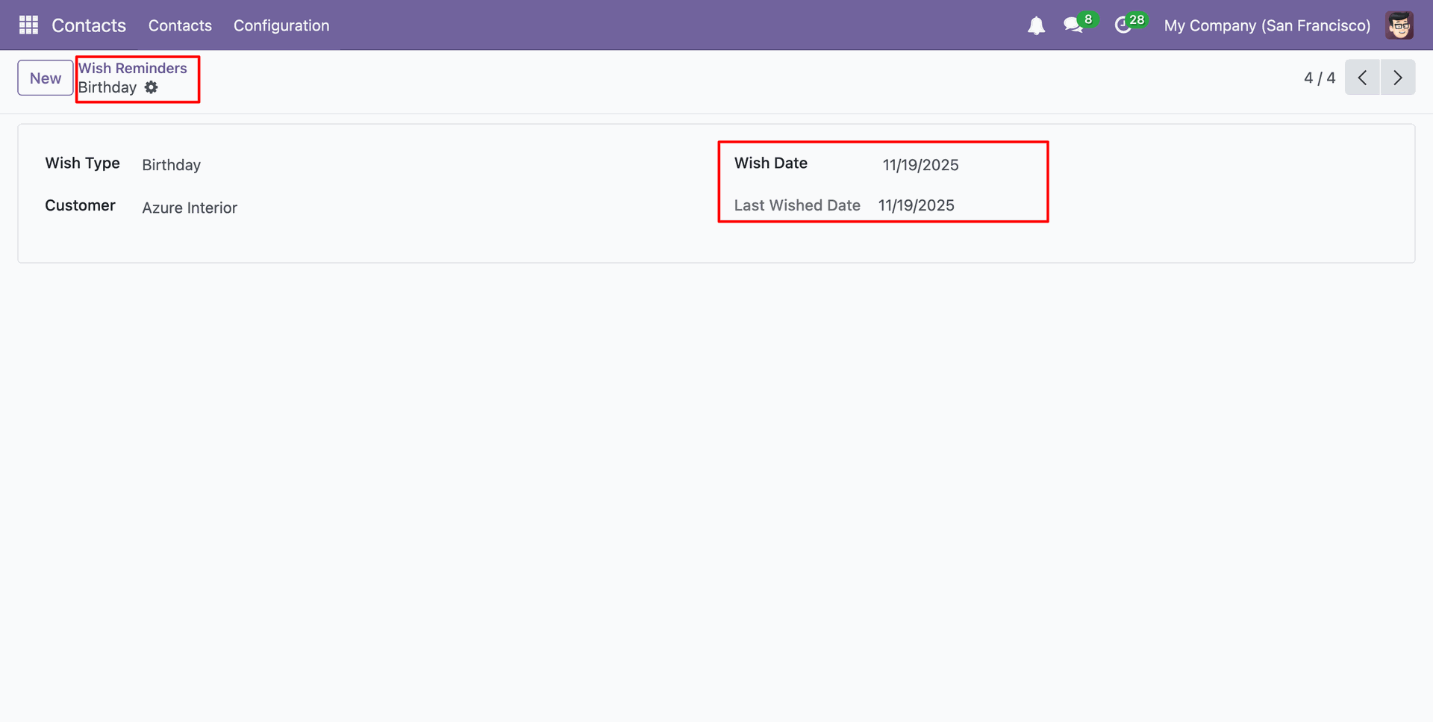Open the apps grid menu icon

(28, 25)
